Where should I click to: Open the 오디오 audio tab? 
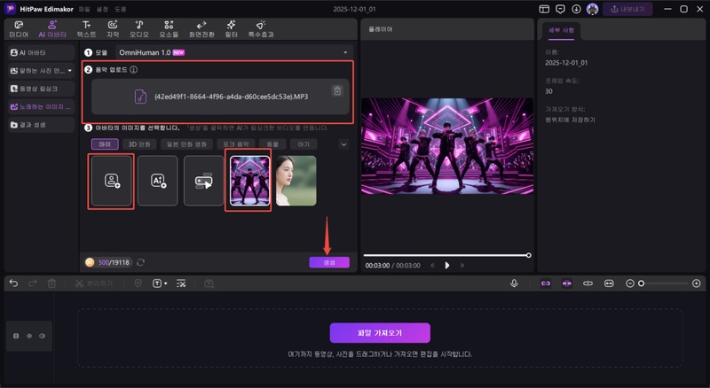pos(139,29)
